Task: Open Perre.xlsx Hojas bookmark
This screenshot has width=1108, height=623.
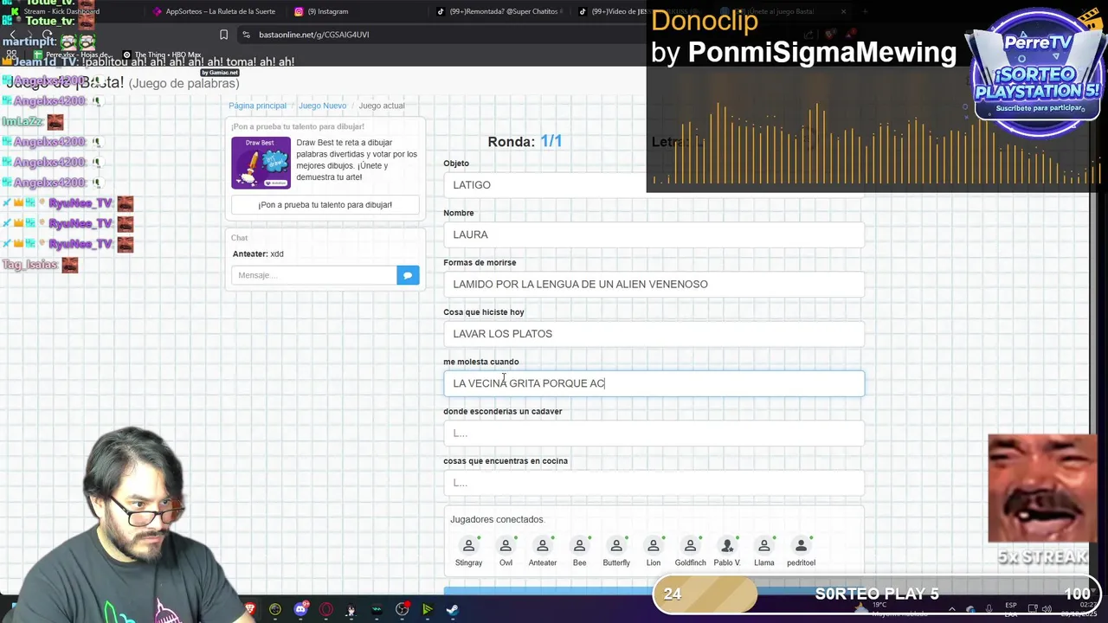Action: tap(71, 55)
